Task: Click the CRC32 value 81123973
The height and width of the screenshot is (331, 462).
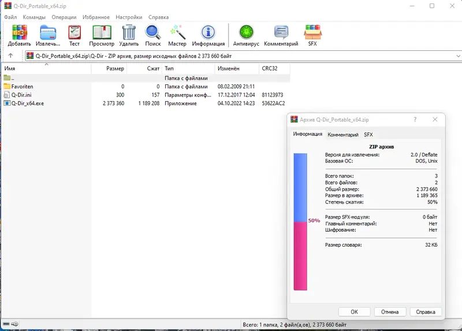Action: (x=273, y=95)
